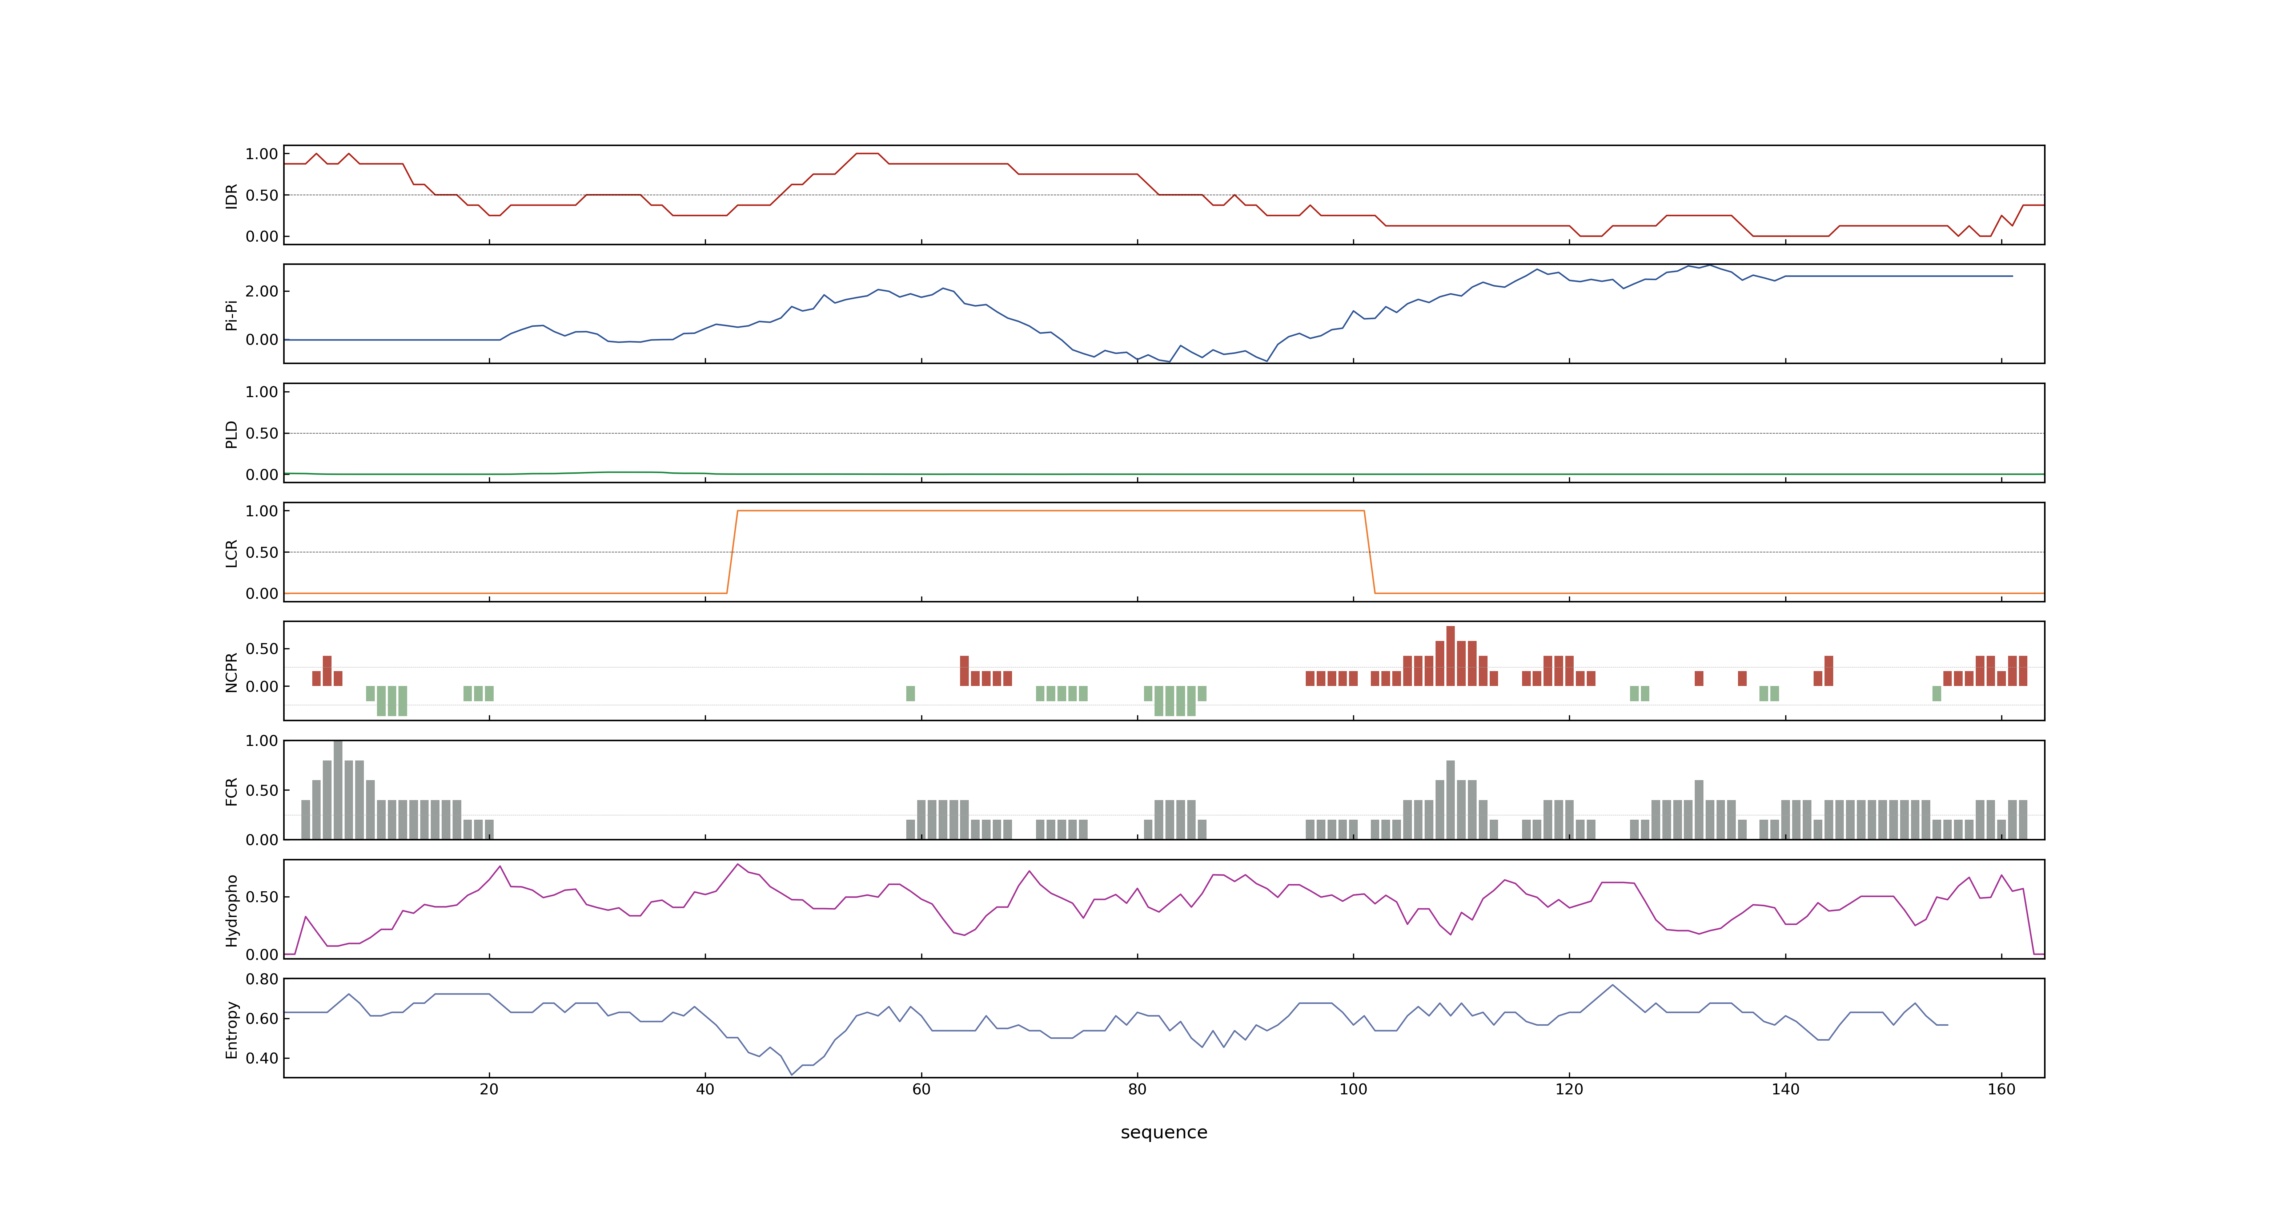Select the FCR y-axis label
Screen dimensions: 2272x1211
coord(232,791)
